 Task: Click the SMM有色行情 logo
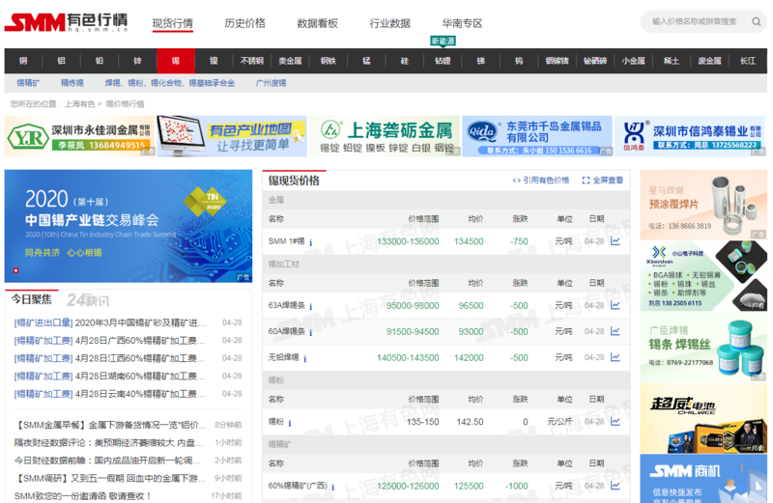pos(66,22)
